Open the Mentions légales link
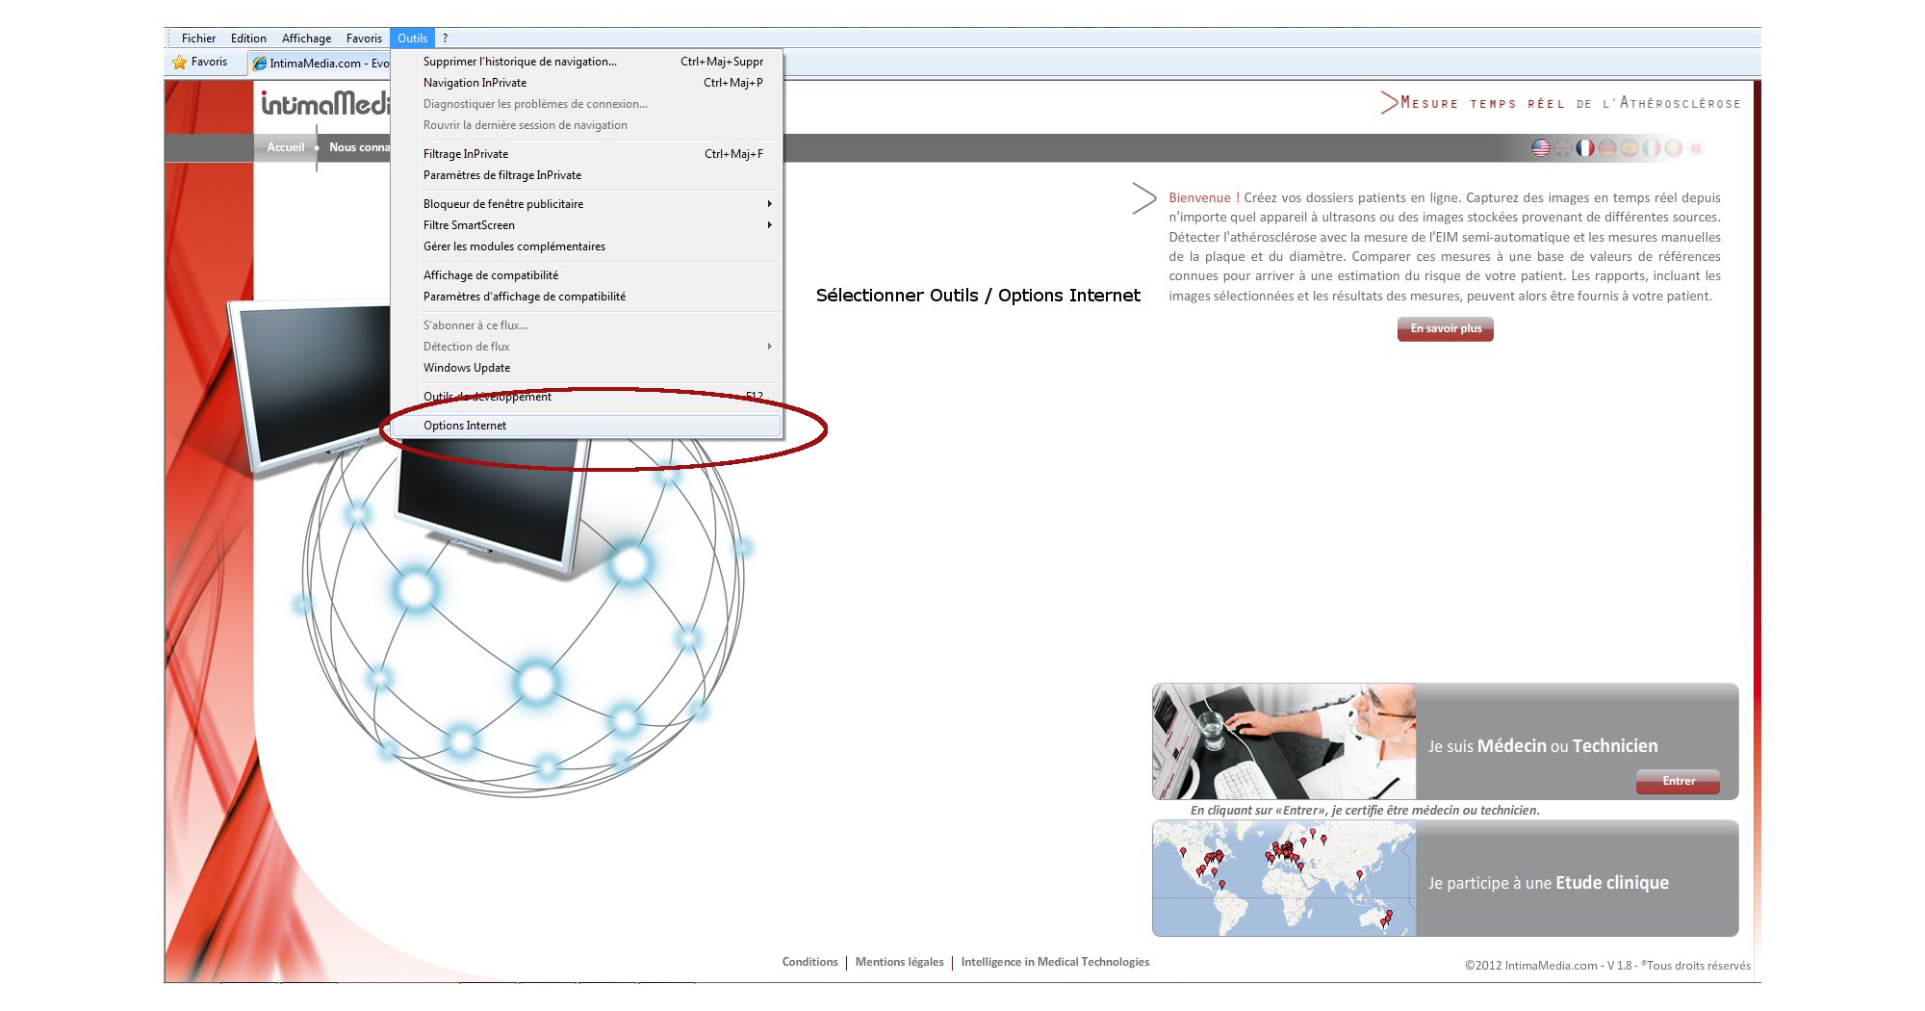Viewport: 1925px width, 1011px height. point(899,962)
